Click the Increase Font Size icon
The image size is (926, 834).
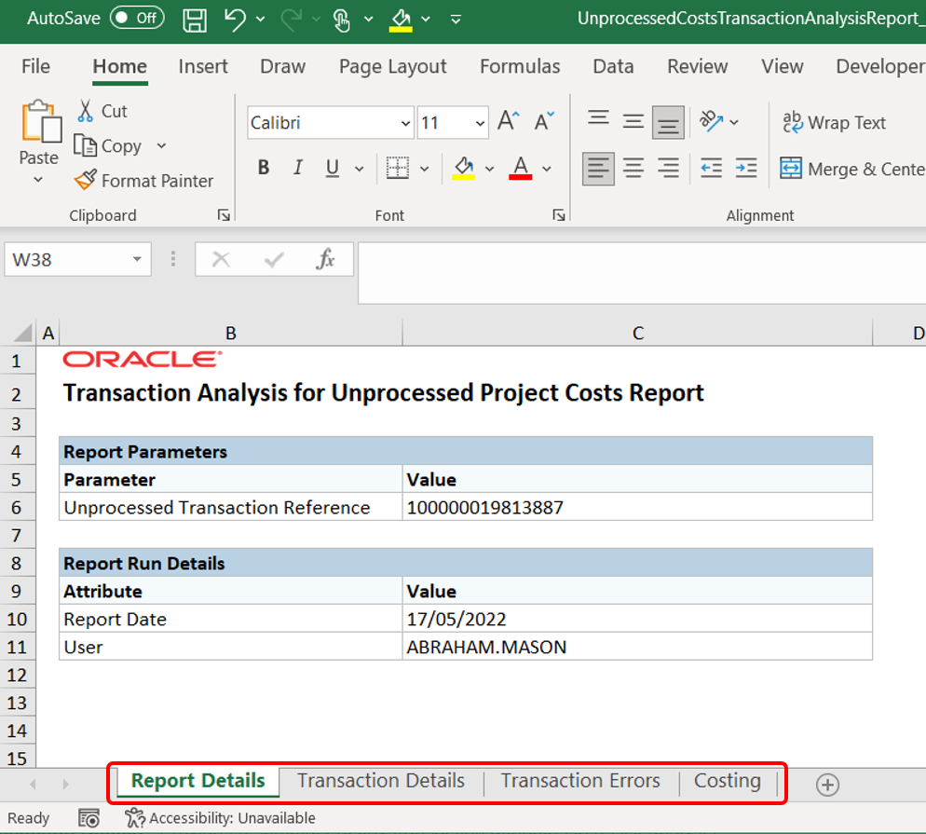(x=508, y=122)
